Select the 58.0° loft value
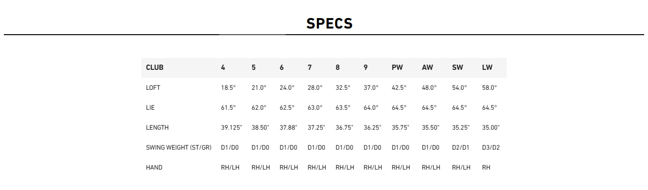 pyautogui.click(x=490, y=88)
